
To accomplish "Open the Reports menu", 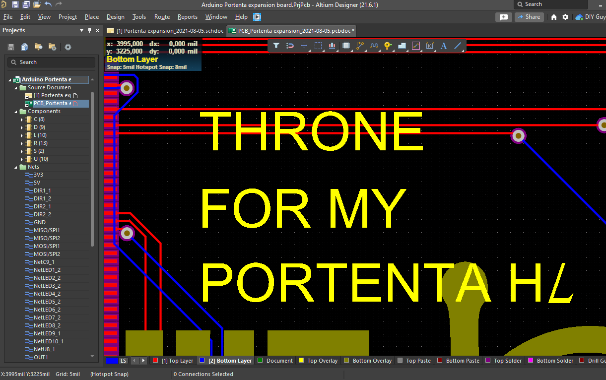I will click(188, 17).
